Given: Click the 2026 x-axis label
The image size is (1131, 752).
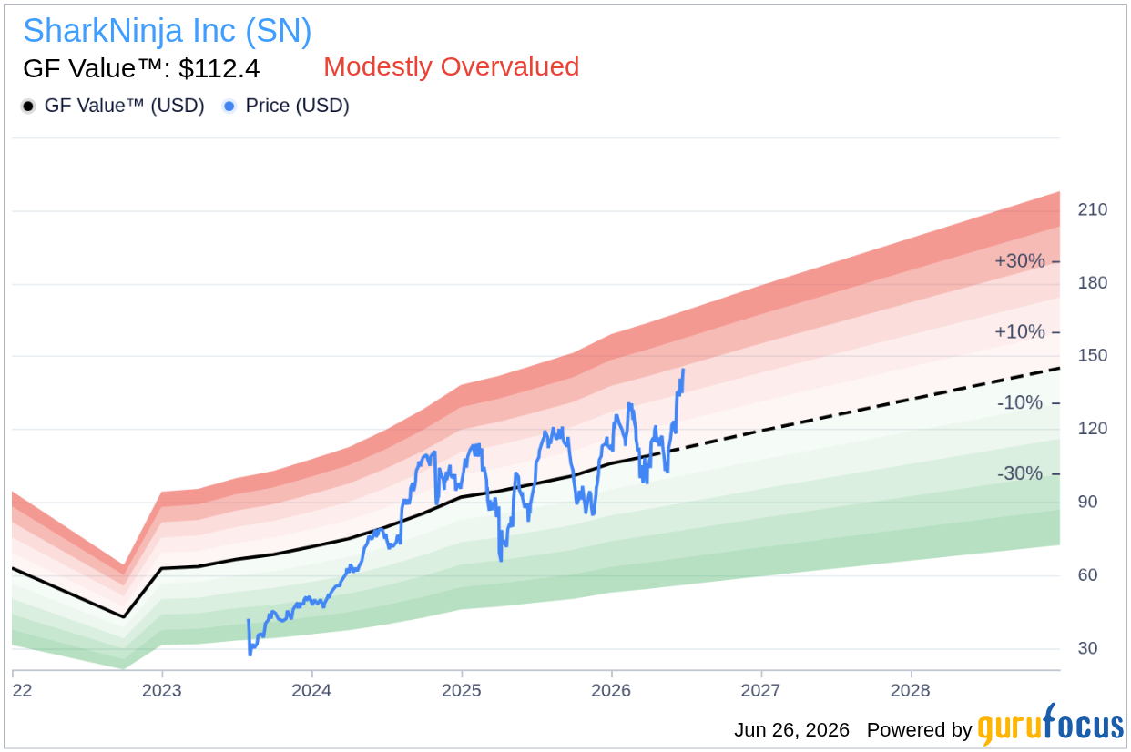Looking at the screenshot, I should pos(612,690).
